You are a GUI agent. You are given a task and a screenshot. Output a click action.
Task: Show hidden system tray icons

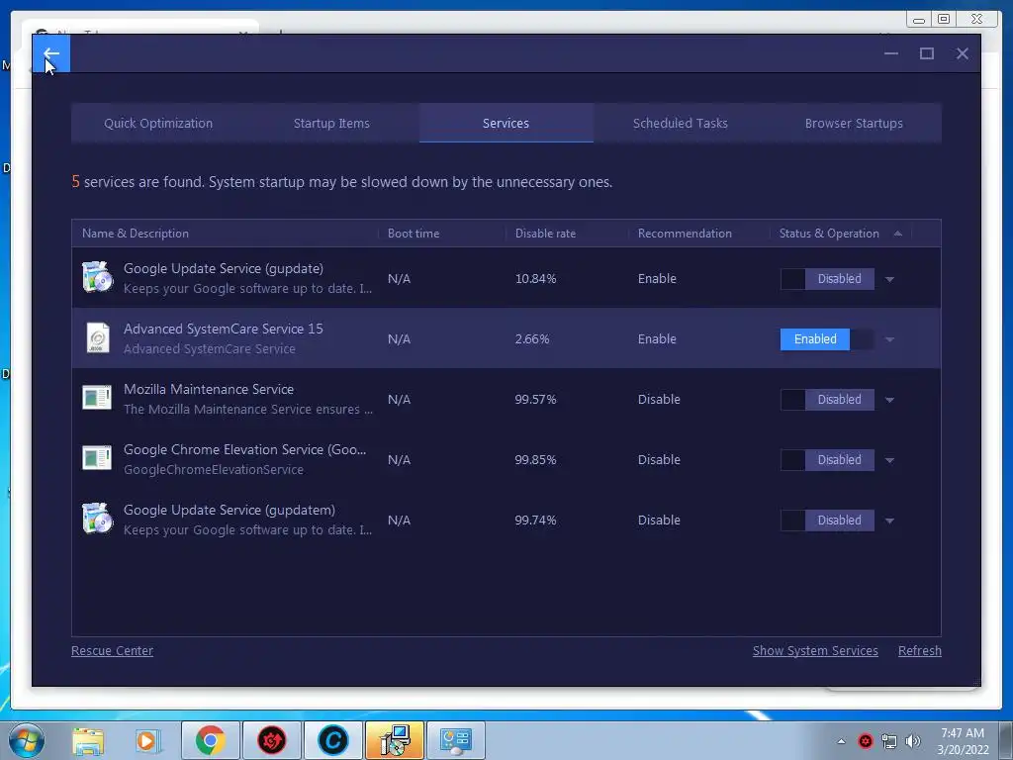coord(841,741)
